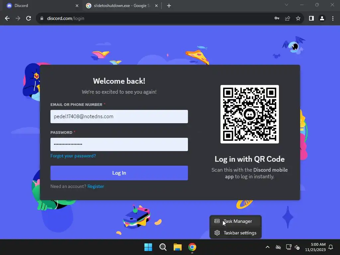Minimize the Chrome window
The width and height of the screenshot is (340, 255).
point(301,5)
